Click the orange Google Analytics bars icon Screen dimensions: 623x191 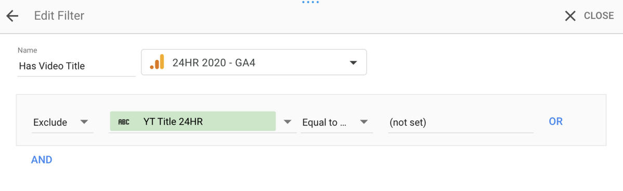tap(157, 62)
